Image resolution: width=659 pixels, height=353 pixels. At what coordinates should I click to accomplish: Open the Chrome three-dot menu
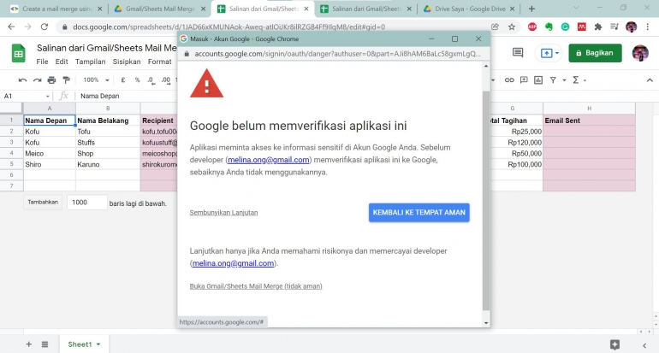click(x=647, y=26)
